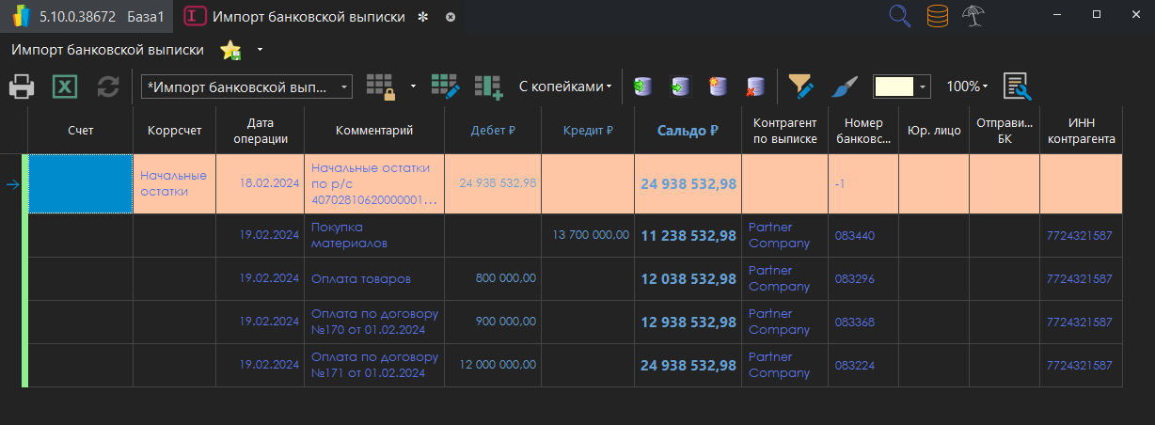Screen dimensions: 1155x425
Task: Click 'Начальные остатки' cell
Action: coord(175,183)
